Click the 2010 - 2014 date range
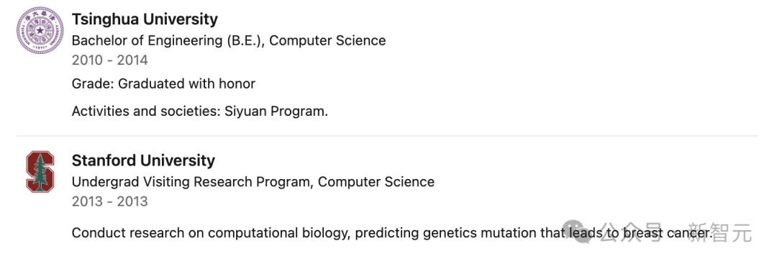 [109, 60]
